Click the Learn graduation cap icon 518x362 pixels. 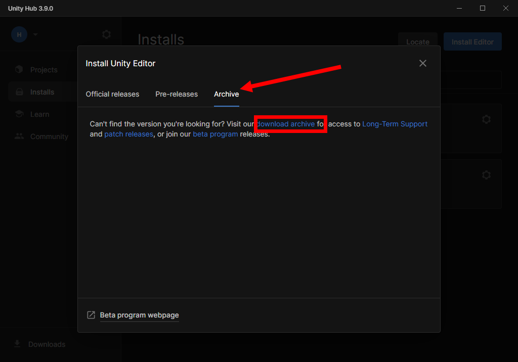19,114
